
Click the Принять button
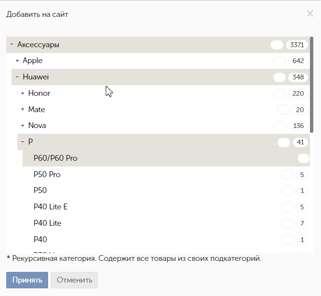coord(27,280)
